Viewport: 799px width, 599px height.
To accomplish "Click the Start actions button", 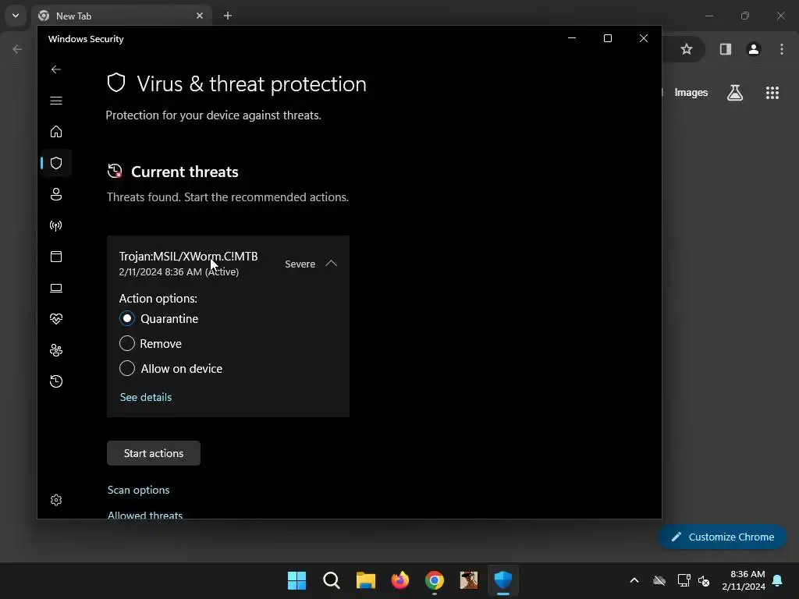I will tap(154, 453).
